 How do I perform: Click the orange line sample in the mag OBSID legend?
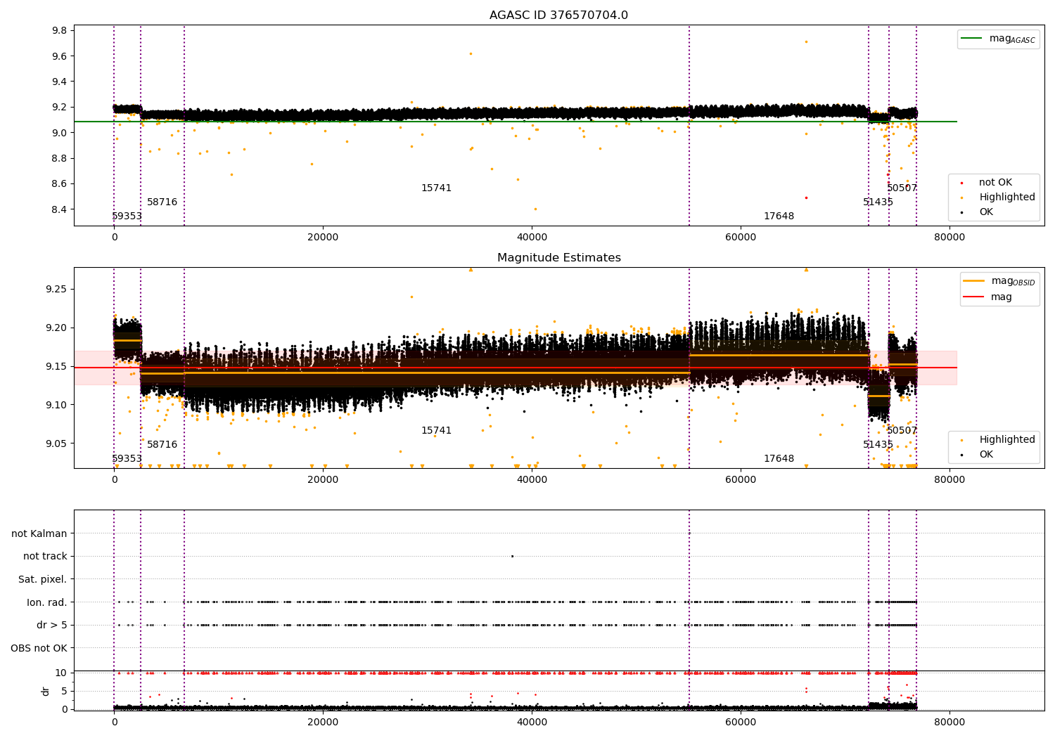974,281
